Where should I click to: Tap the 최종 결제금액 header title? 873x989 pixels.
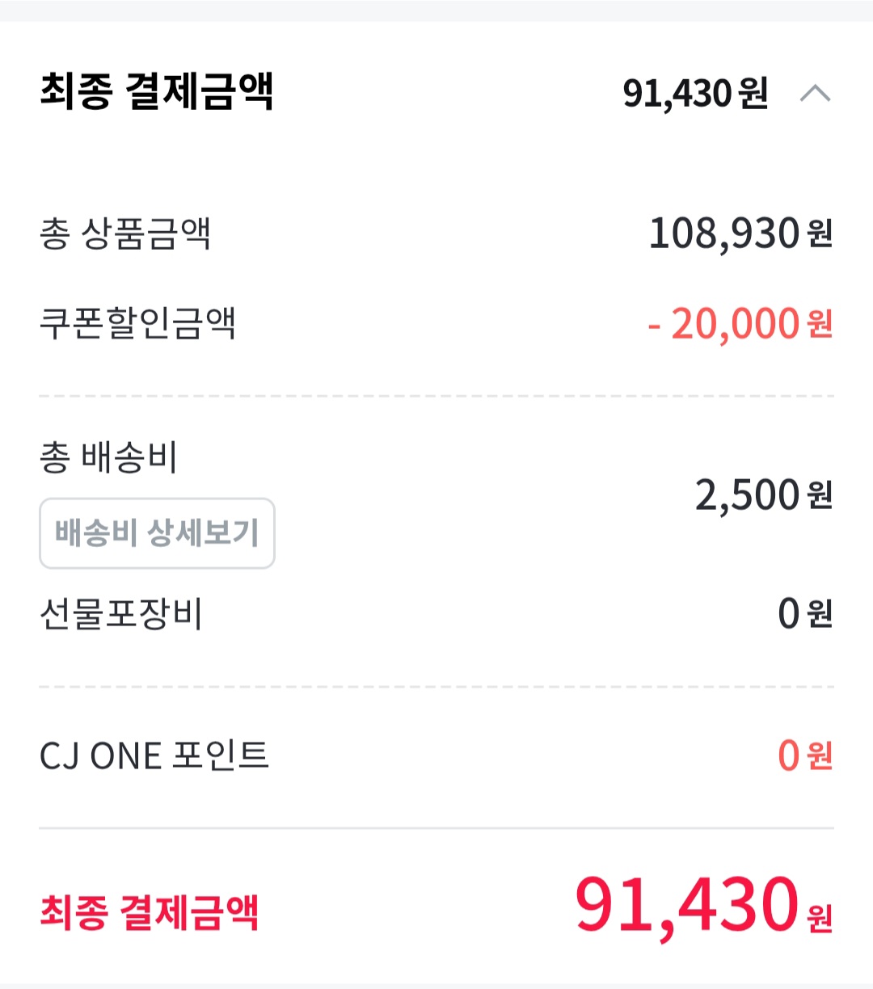point(157,90)
